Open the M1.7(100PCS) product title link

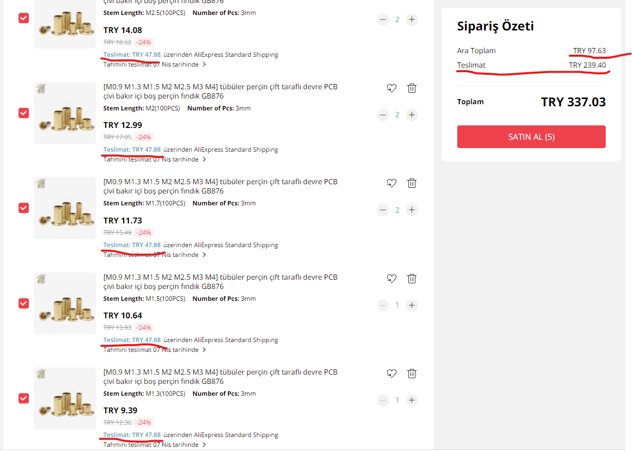click(x=221, y=186)
